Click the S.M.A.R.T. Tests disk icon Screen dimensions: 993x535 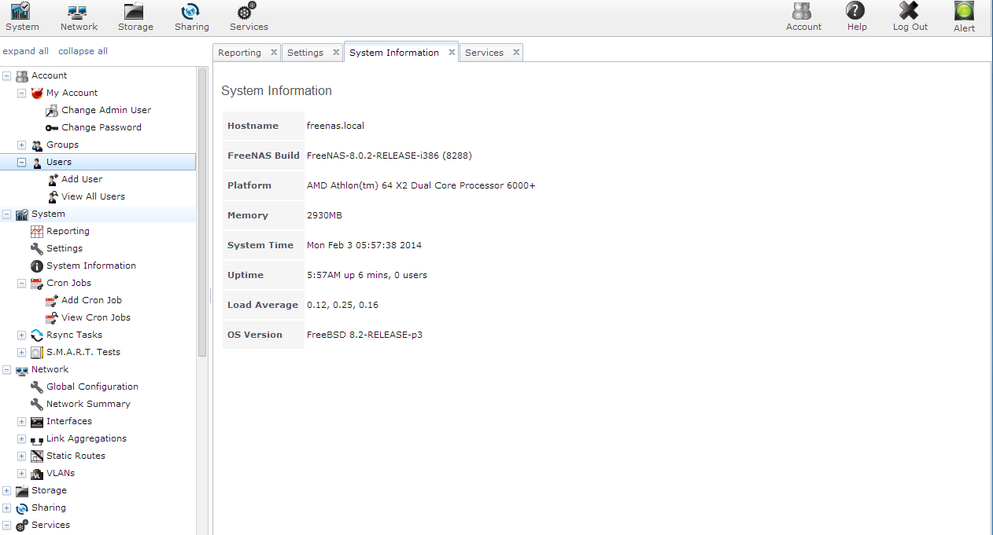click(x=37, y=352)
